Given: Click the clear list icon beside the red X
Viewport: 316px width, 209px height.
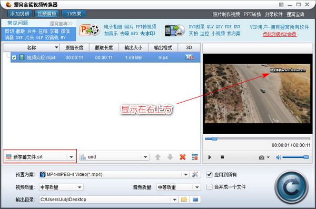Looking at the screenshot, I should pyautogui.click(x=195, y=157).
